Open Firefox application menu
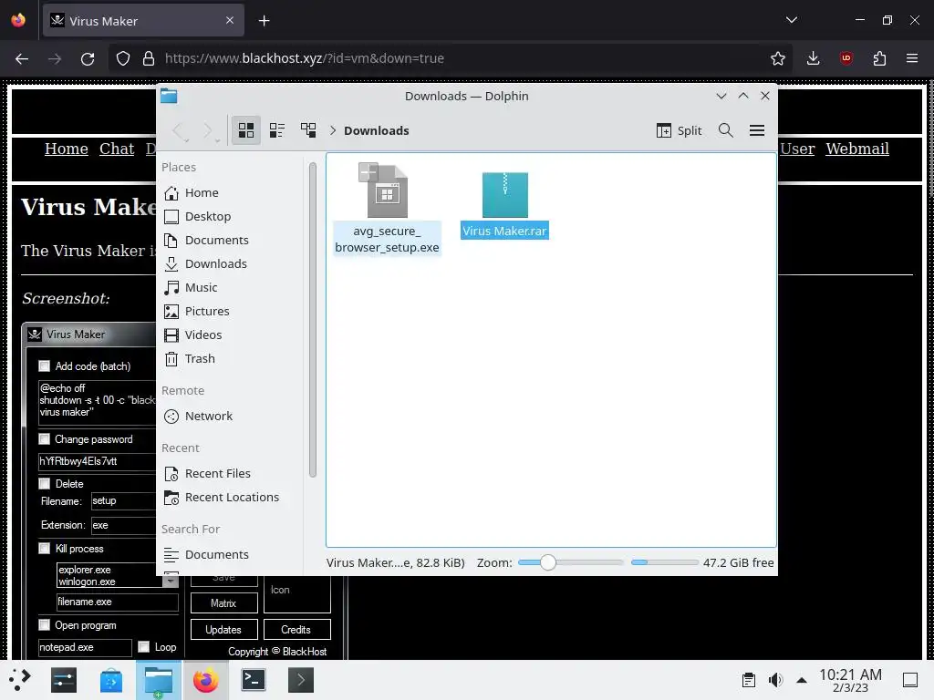This screenshot has height=700, width=934. 912,58
